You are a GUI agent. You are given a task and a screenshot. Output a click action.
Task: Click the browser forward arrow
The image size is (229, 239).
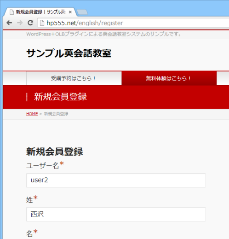click(20, 23)
